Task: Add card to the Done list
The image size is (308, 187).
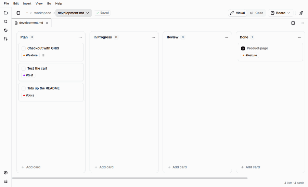Action: point(250,167)
